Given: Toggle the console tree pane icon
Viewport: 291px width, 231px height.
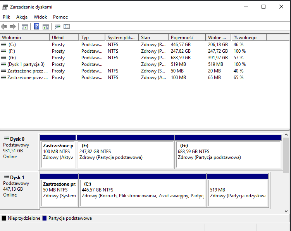Looking at the screenshot, I should 25,27.
